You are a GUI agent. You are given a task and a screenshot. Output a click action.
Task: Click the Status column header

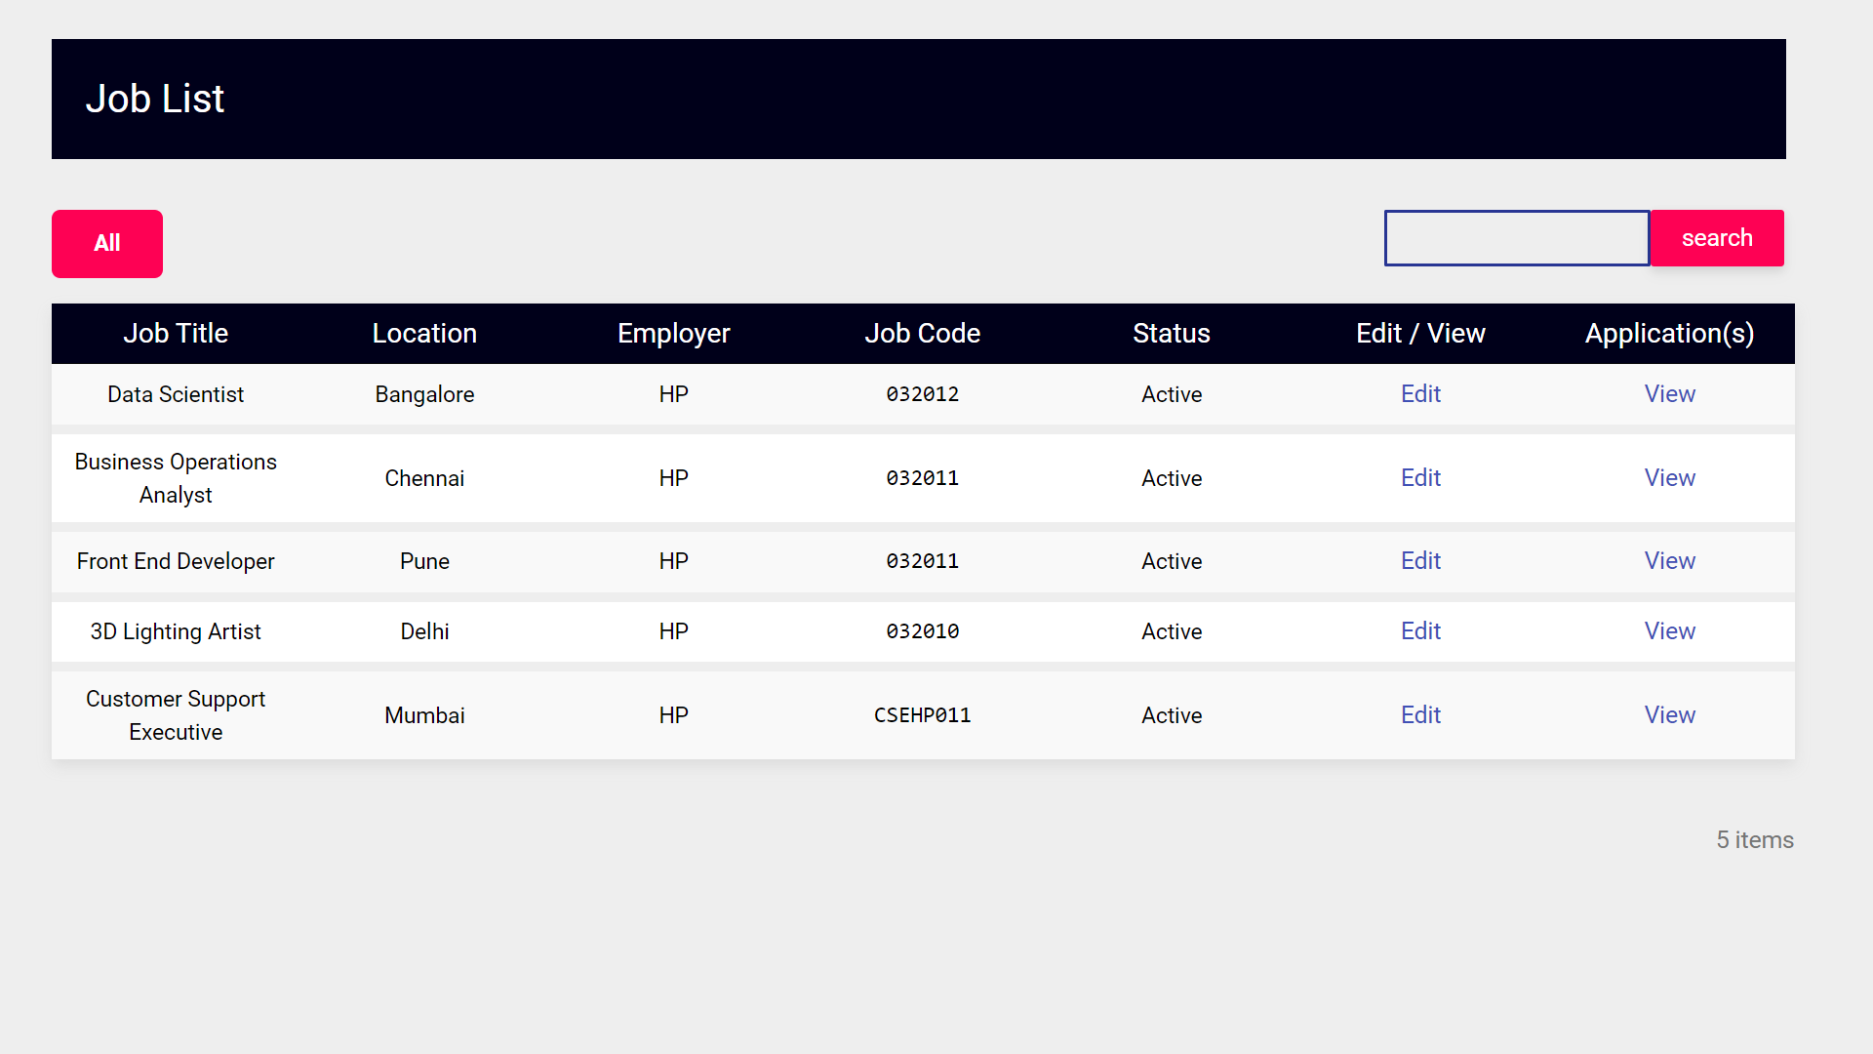pyautogui.click(x=1171, y=333)
